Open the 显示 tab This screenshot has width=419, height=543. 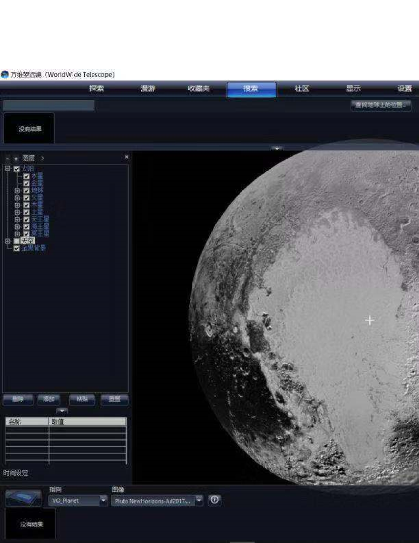(x=353, y=89)
